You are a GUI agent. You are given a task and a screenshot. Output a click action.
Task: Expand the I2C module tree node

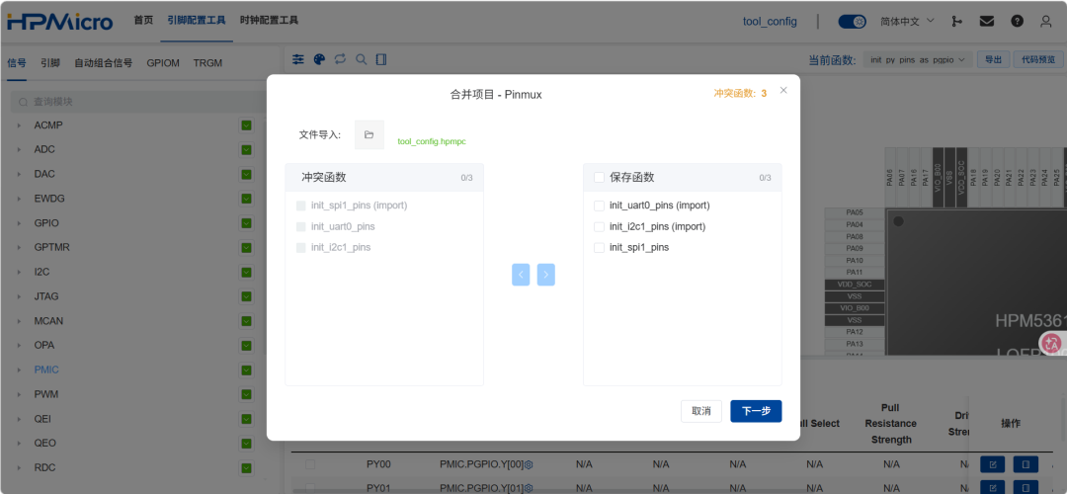click(x=19, y=272)
